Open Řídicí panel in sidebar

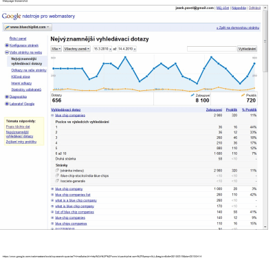pos(18,39)
